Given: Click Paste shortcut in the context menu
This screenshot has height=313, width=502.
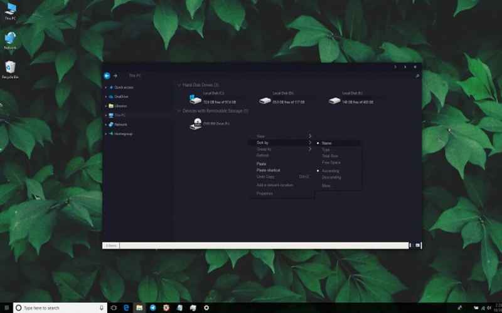Looking at the screenshot, I should pos(282,170).
